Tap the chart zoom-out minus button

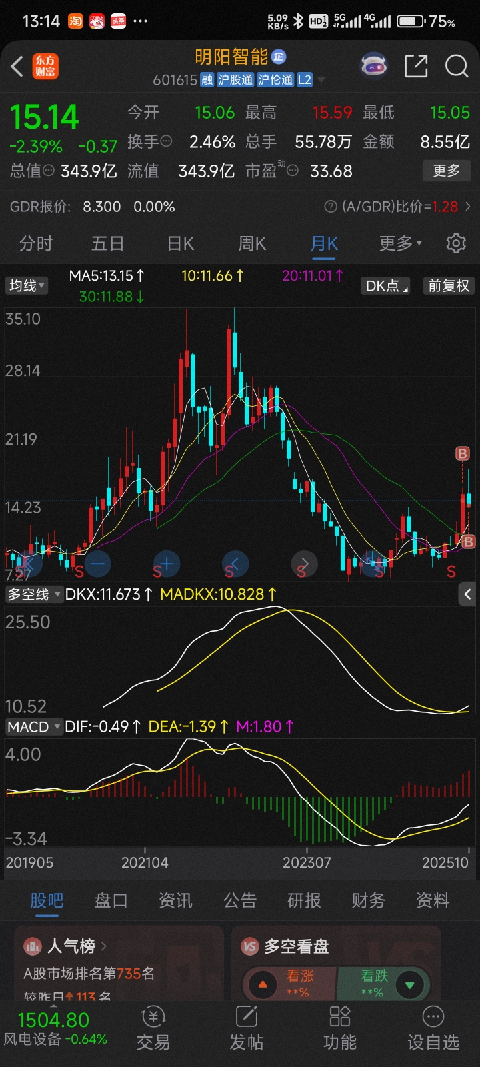(x=98, y=564)
